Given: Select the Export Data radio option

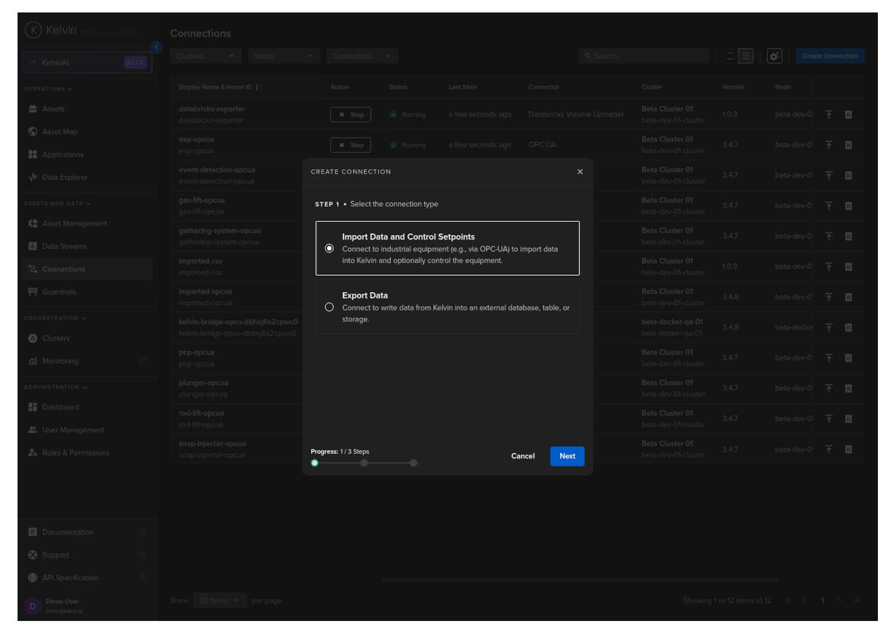Looking at the screenshot, I should pos(329,307).
